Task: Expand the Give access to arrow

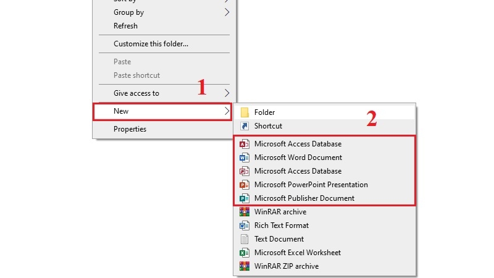Action: [x=227, y=93]
